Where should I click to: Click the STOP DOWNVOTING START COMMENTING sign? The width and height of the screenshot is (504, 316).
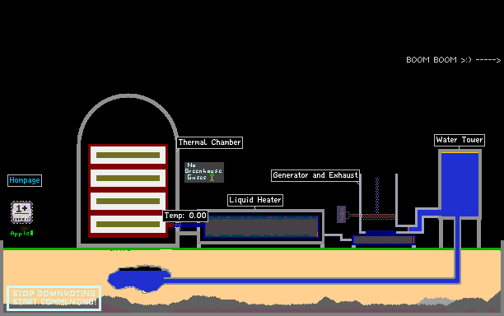(54, 298)
